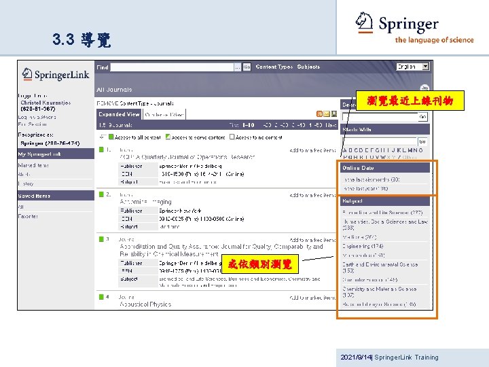Click End Session in sidebar
The width and height of the screenshot is (489, 367).
tap(33, 124)
